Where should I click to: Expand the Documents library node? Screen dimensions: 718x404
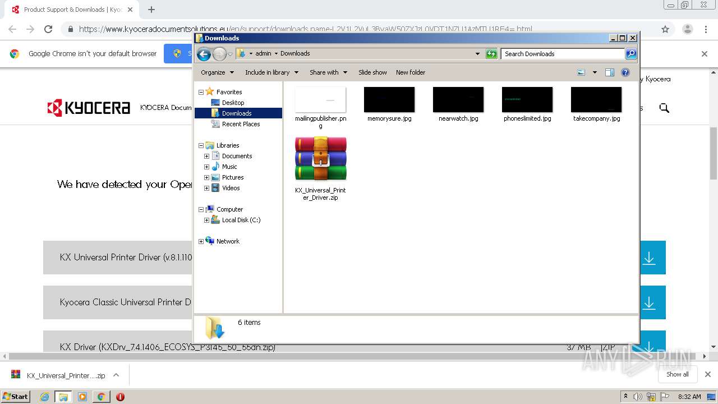click(206, 156)
